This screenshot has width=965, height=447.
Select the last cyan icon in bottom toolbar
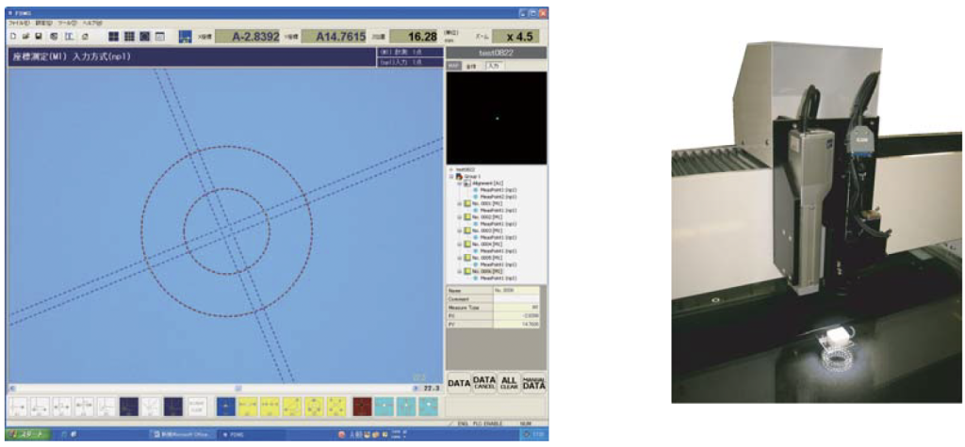pos(429,407)
